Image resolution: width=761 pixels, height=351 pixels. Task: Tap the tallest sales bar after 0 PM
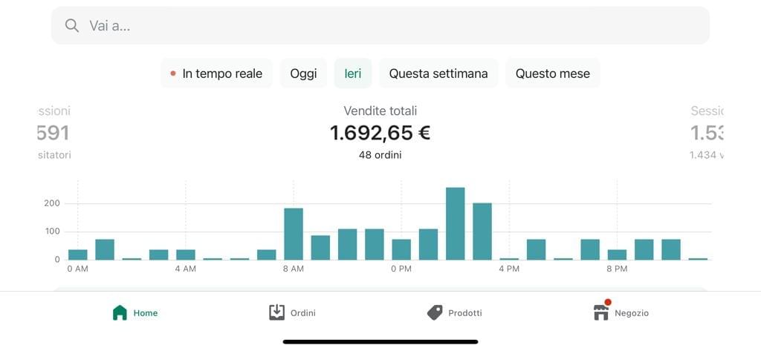456,223
